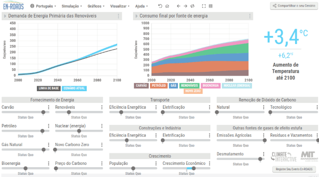This screenshot has width=319, height=177.
Task: Click Registre Seu Evento En-ROADS button
Action: [294, 169]
